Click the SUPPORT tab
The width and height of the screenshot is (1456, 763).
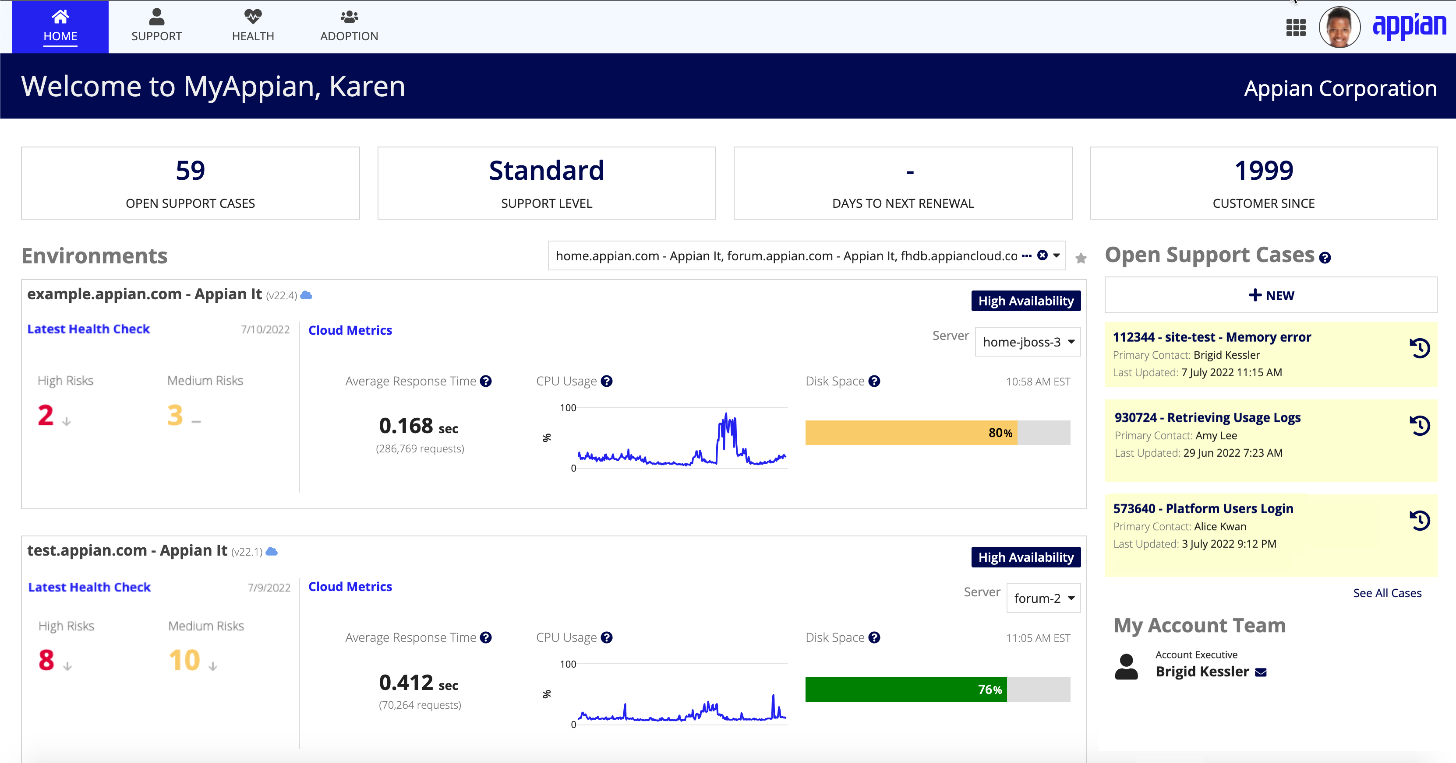pyautogui.click(x=156, y=25)
